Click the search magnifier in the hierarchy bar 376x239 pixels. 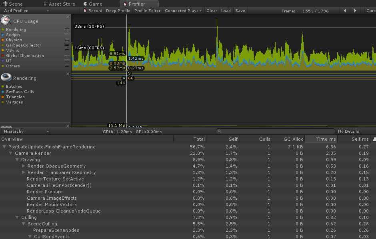pos(219,131)
